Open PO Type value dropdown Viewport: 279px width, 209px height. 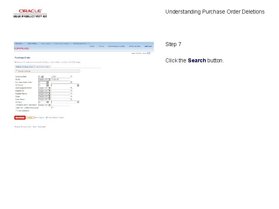click(65, 102)
